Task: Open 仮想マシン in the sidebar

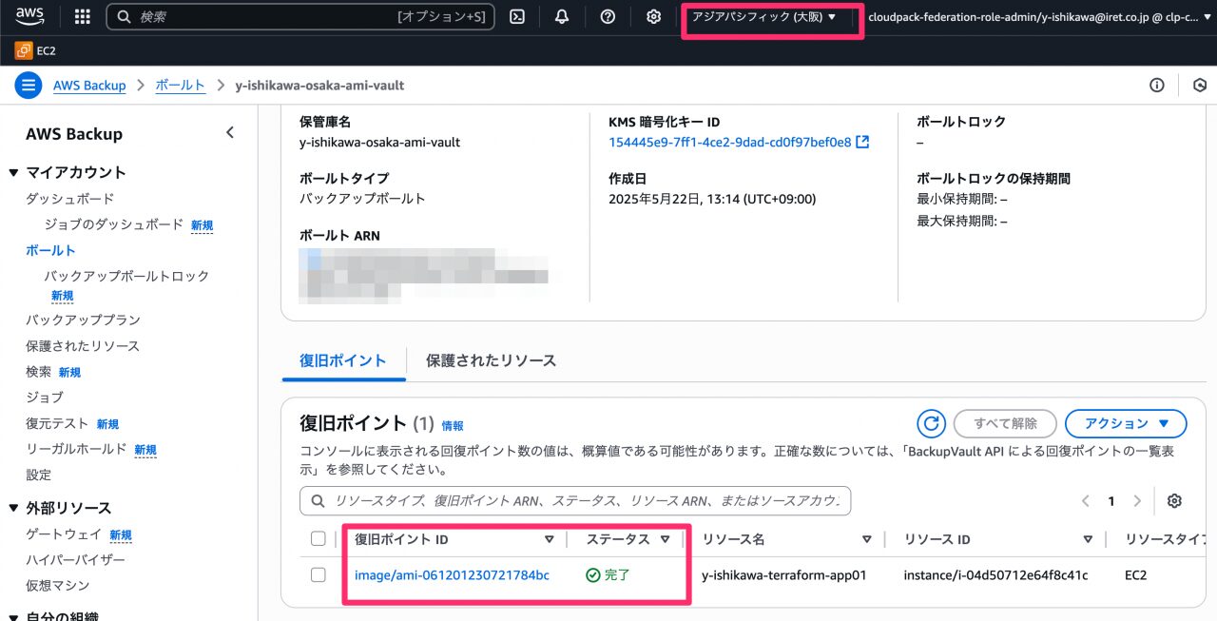Action: [x=57, y=586]
